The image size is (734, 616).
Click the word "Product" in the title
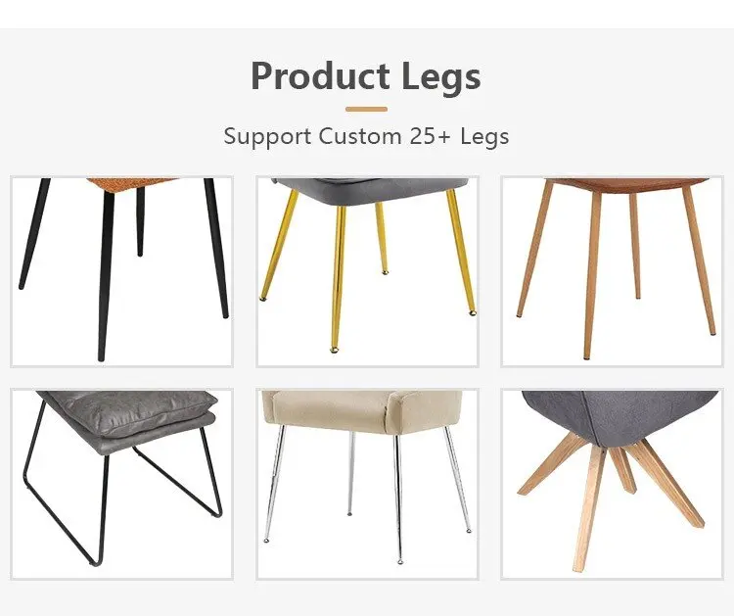point(320,75)
